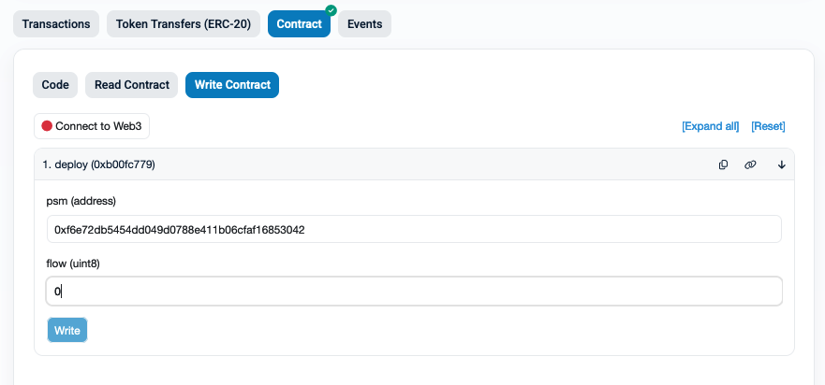Collapse deploy section with down arrow
This screenshot has height=385, width=825.
click(782, 164)
